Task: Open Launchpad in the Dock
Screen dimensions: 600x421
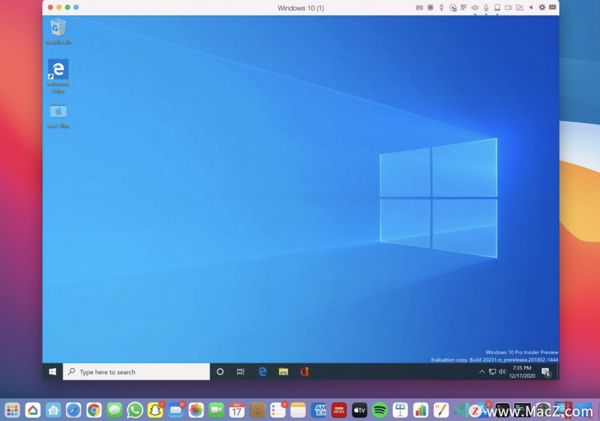Action: pos(12,410)
